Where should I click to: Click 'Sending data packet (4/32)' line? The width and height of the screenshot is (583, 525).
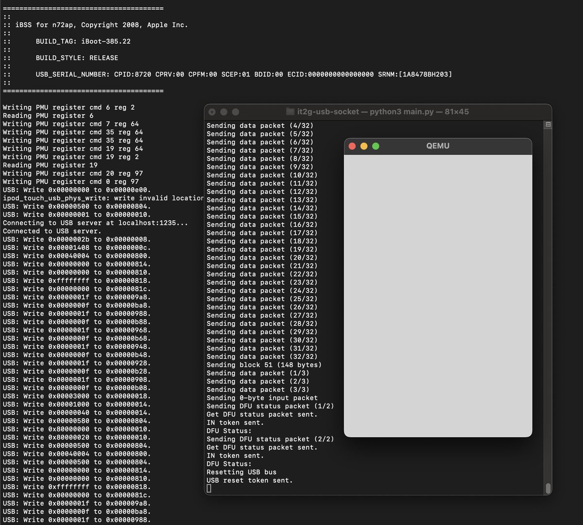tap(260, 125)
